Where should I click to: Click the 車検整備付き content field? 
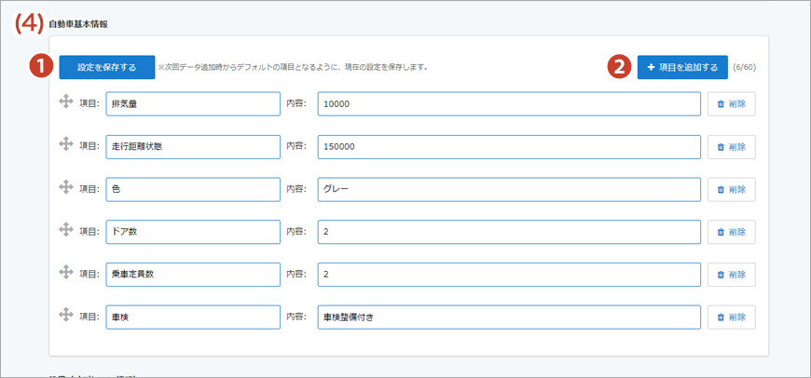point(508,317)
